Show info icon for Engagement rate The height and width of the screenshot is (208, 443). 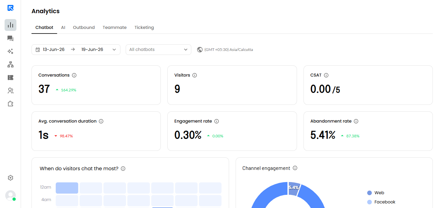(x=217, y=121)
